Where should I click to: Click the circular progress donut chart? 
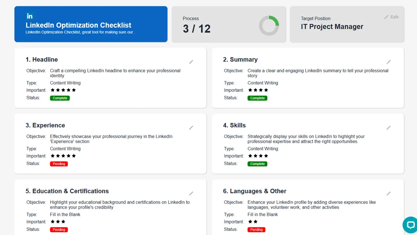[x=269, y=26]
